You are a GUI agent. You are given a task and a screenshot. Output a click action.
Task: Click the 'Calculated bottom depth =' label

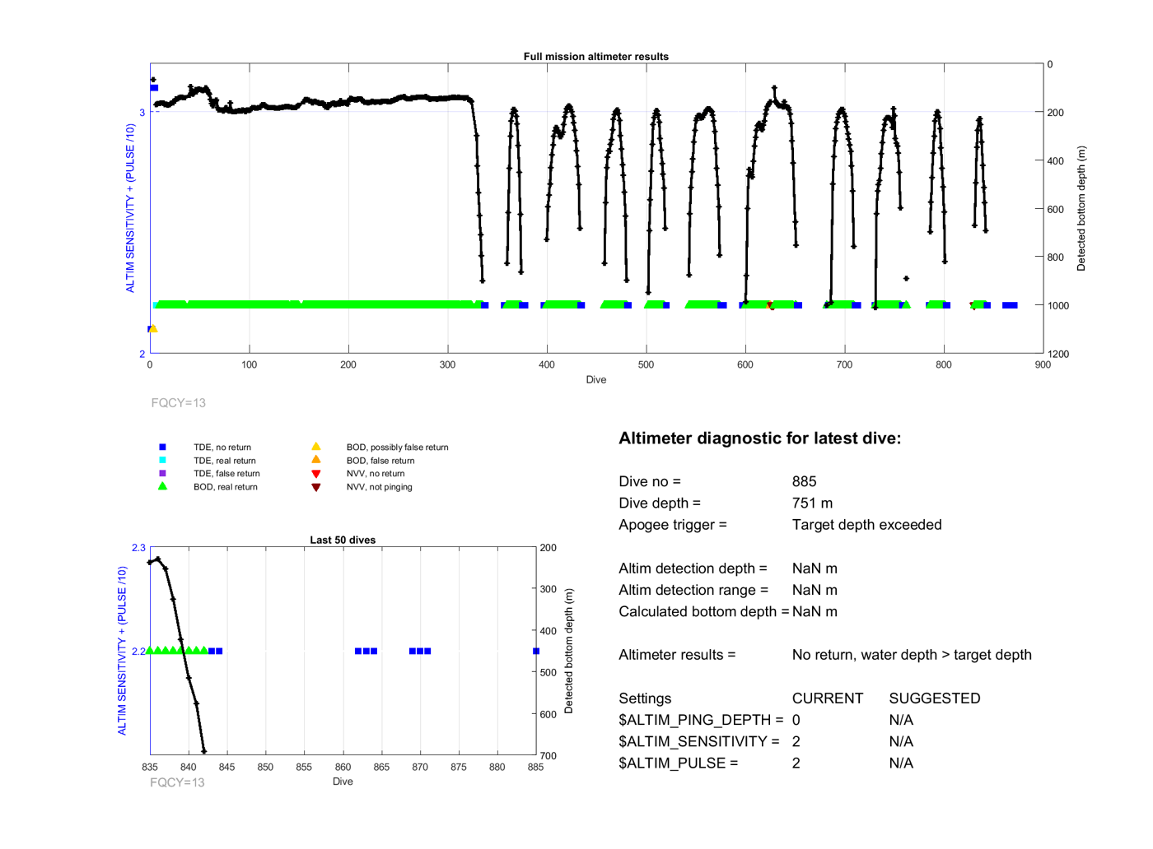(704, 612)
